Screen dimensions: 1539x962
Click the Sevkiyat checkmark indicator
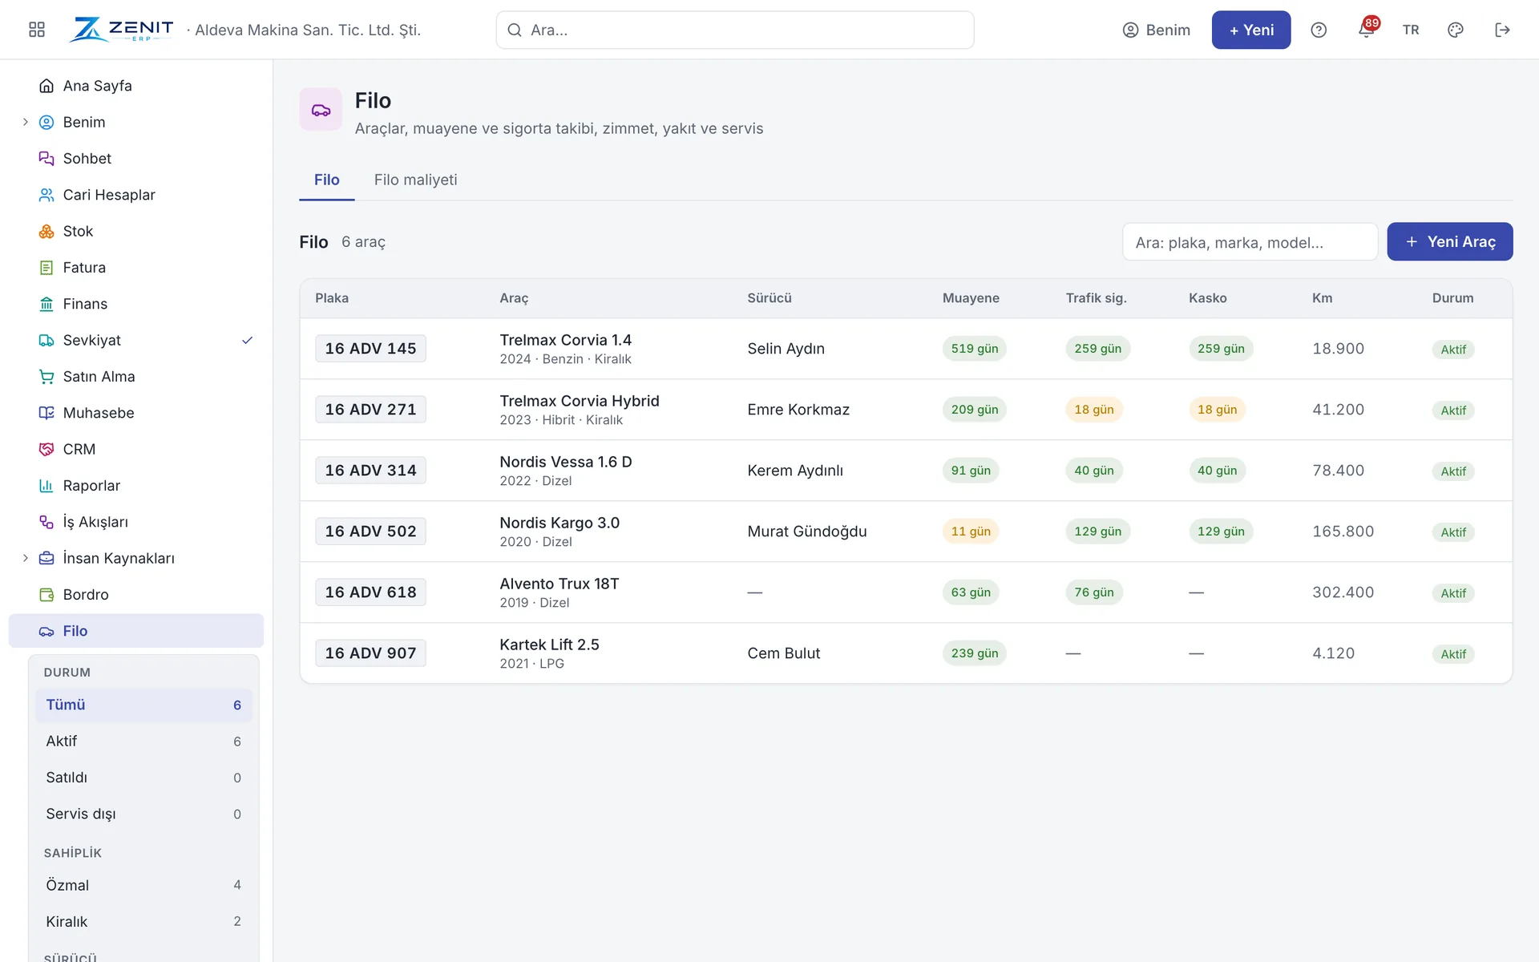tap(248, 340)
